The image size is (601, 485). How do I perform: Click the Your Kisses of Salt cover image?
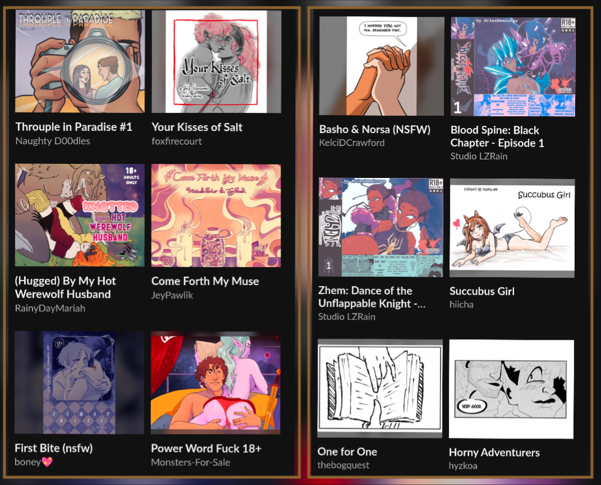coord(216,61)
